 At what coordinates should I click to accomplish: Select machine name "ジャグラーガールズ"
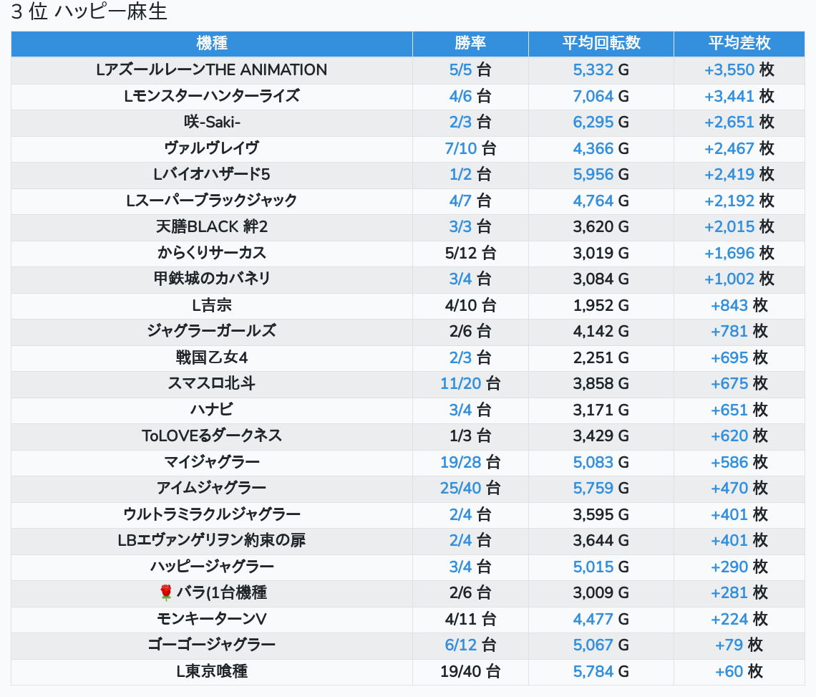[x=212, y=332]
